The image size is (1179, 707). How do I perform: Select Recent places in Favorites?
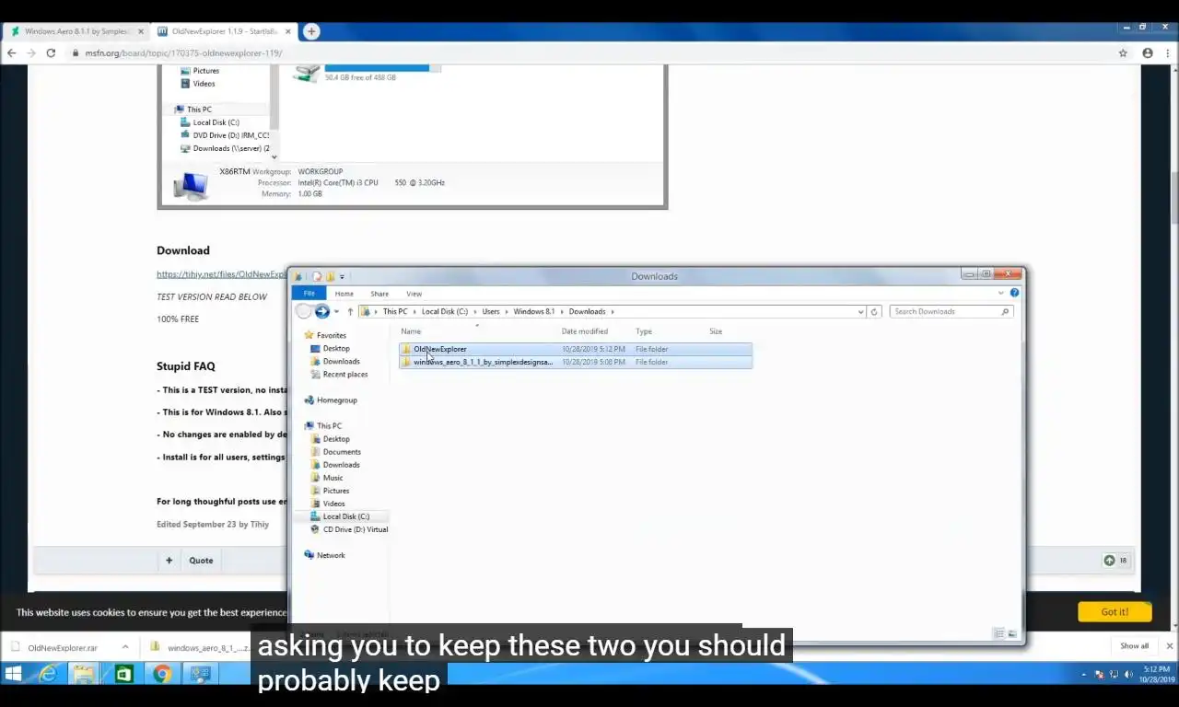point(345,374)
